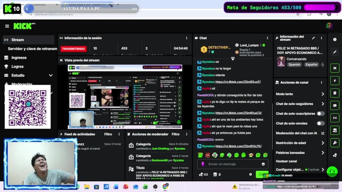Click the gift shop icon below chat
The width and height of the screenshot is (342, 192).
tap(215, 174)
